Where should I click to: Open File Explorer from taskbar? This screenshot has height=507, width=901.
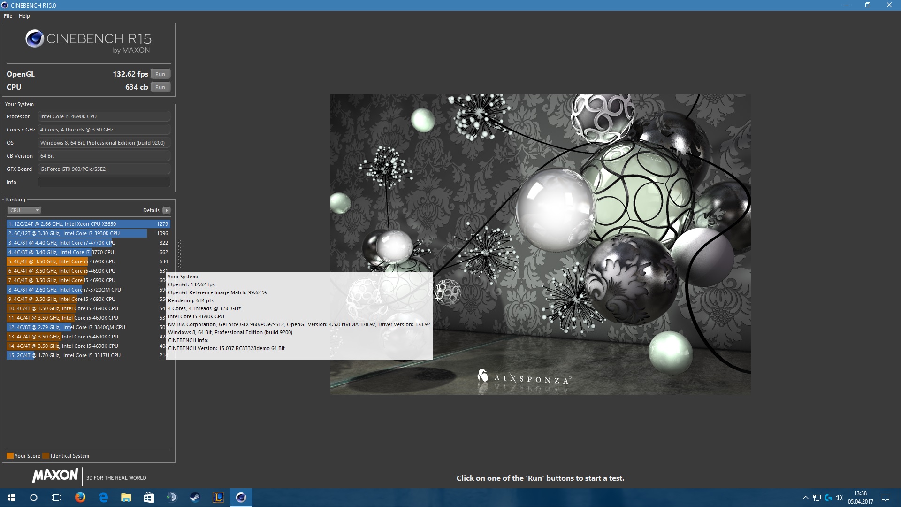coord(126,498)
